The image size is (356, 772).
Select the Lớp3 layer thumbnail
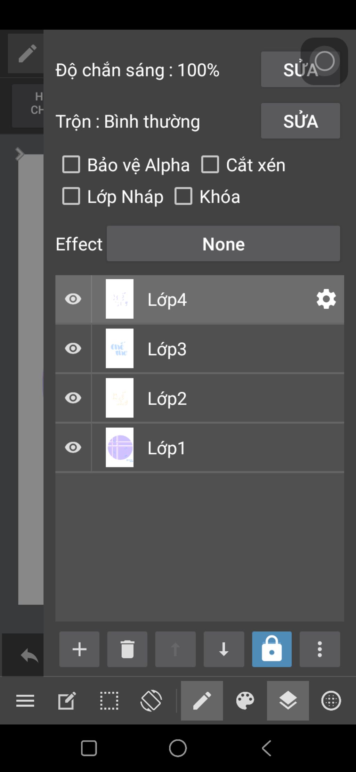(x=120, y=349)
